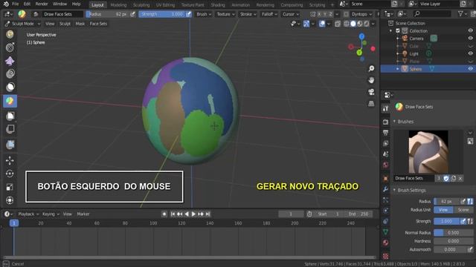Toggle strength pressure sensitivity in header
Image resolution: width=476 pixels, height=267 pixels.
188,14
